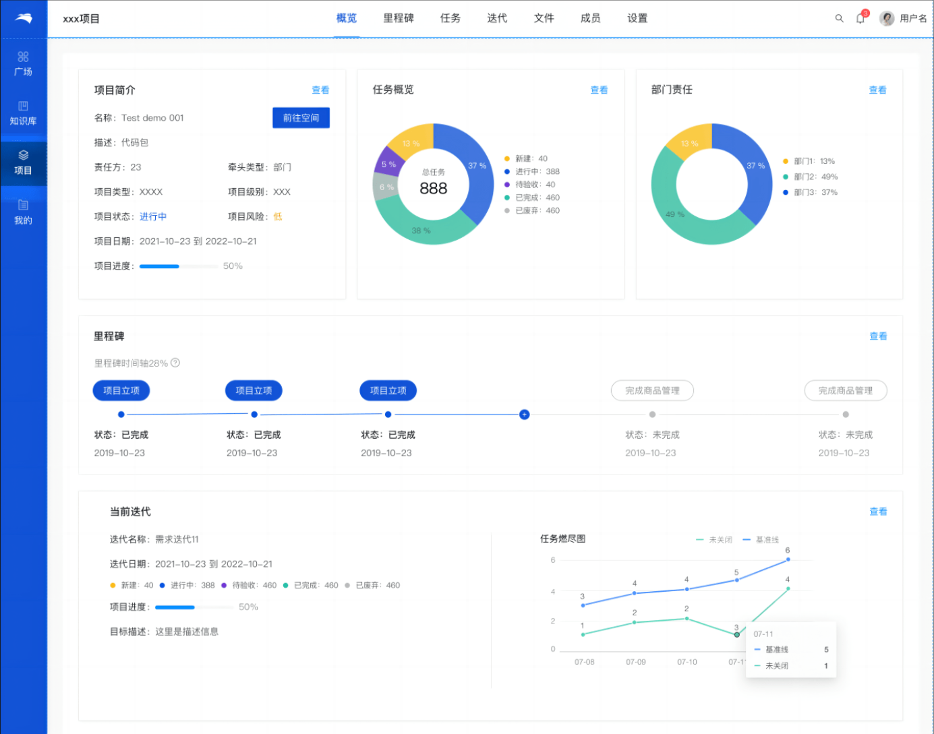Click the bird logo at top left
This screenshot has width=934, height=734.
pyautogui.click(x=24, y=18)
